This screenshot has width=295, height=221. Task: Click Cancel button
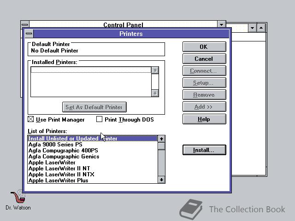(204, 59)
